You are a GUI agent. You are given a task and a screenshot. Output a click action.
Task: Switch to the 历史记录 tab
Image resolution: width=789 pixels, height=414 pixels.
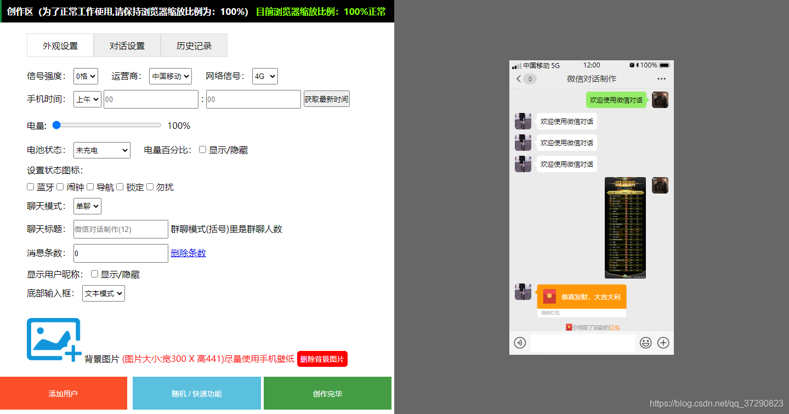(194, 46)
